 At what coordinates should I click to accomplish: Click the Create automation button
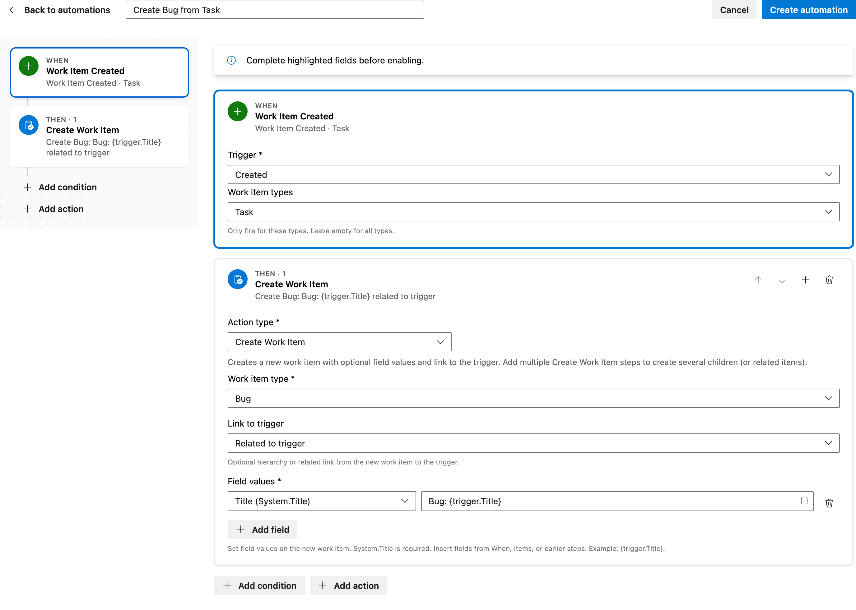point(809,10)
